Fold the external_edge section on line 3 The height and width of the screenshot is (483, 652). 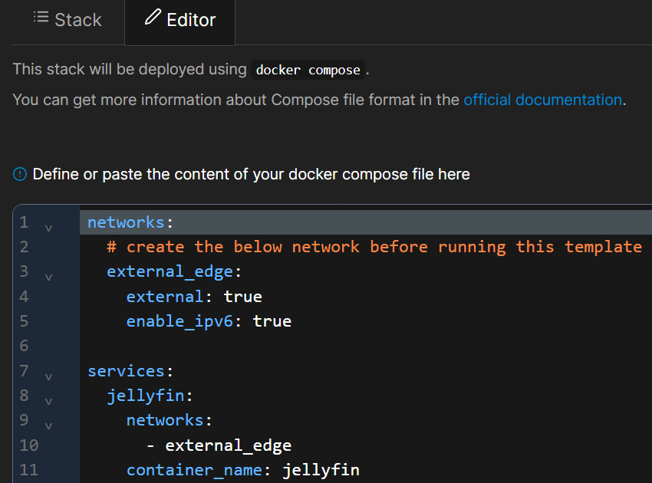pos(48,277)
